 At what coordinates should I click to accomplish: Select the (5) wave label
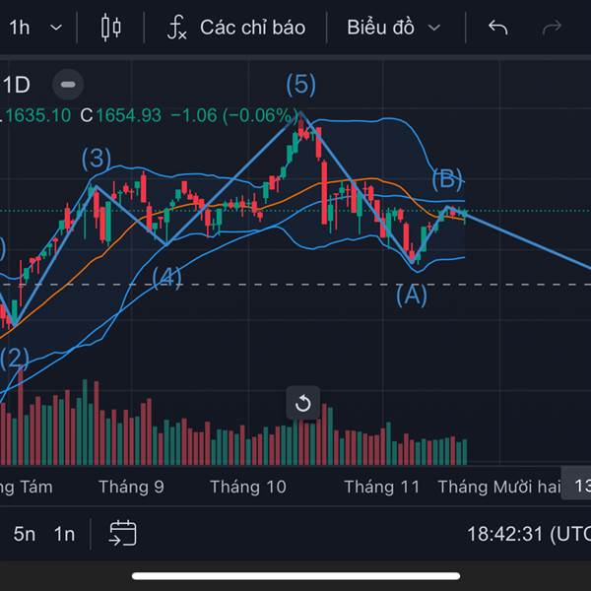300,85
